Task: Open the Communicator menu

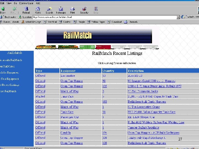Action: [26, 3]
